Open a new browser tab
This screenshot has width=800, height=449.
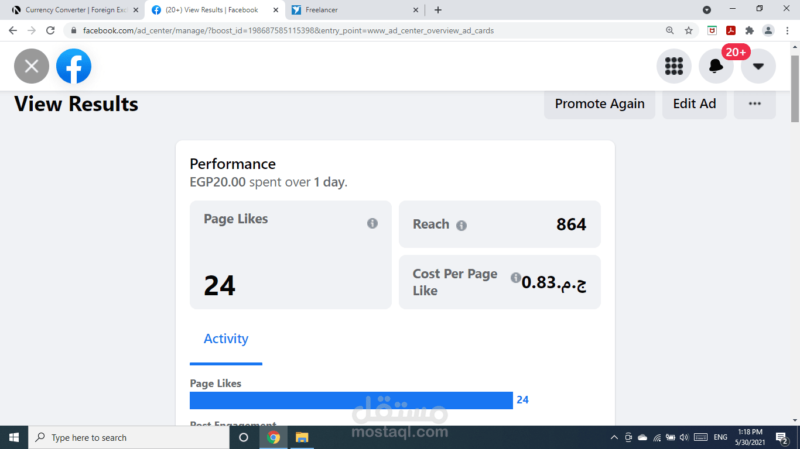[x=438, y=10]
